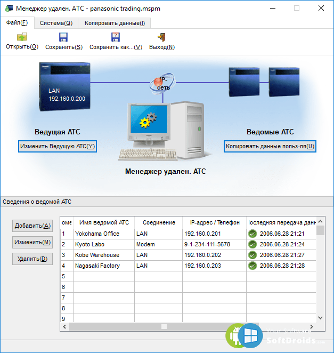Viewport: 334px width, 353px height.
Task: Click the first slave PBX unit image
Action: coord(244,82)
